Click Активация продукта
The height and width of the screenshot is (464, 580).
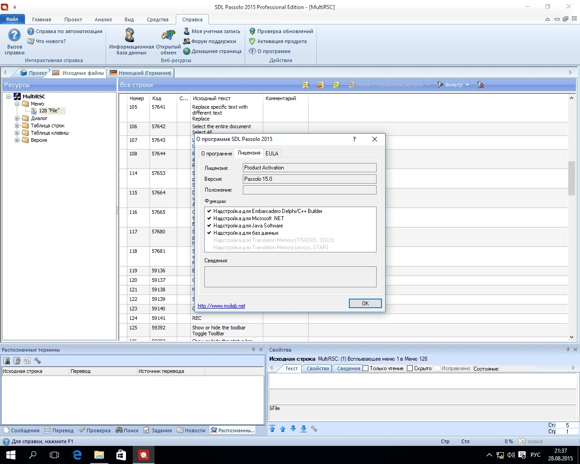coord(278,41)
